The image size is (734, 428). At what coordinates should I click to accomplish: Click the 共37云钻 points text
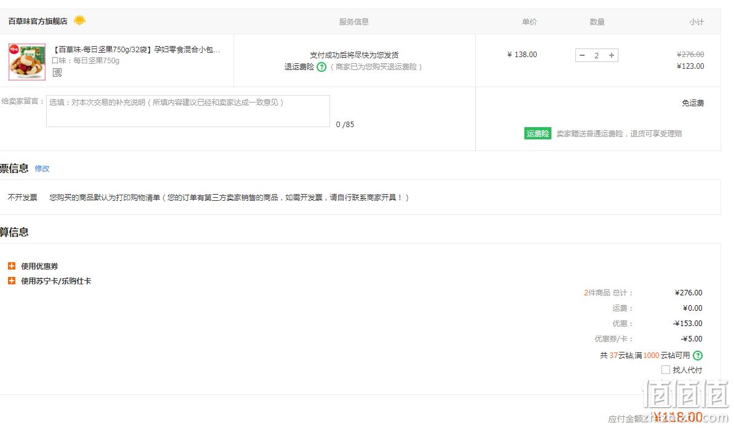(x=645, y=356)
